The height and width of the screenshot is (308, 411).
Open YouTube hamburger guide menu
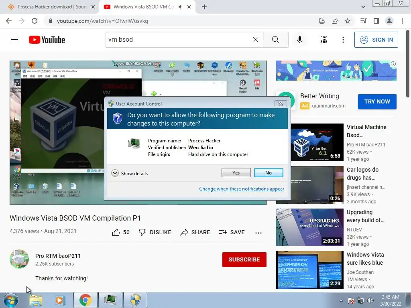(x=14, y=40)
